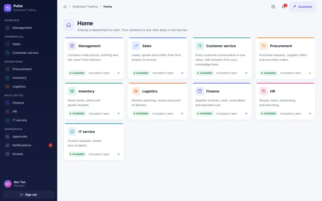The width and height of the screenshot is (322, 201).
Task: Open Access in the sidebar
Action: [x=28, y=154]
